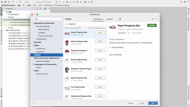Screen dimensions: 190x107
Task: Select Keymap in settings tree
Action: coord(37,42)
